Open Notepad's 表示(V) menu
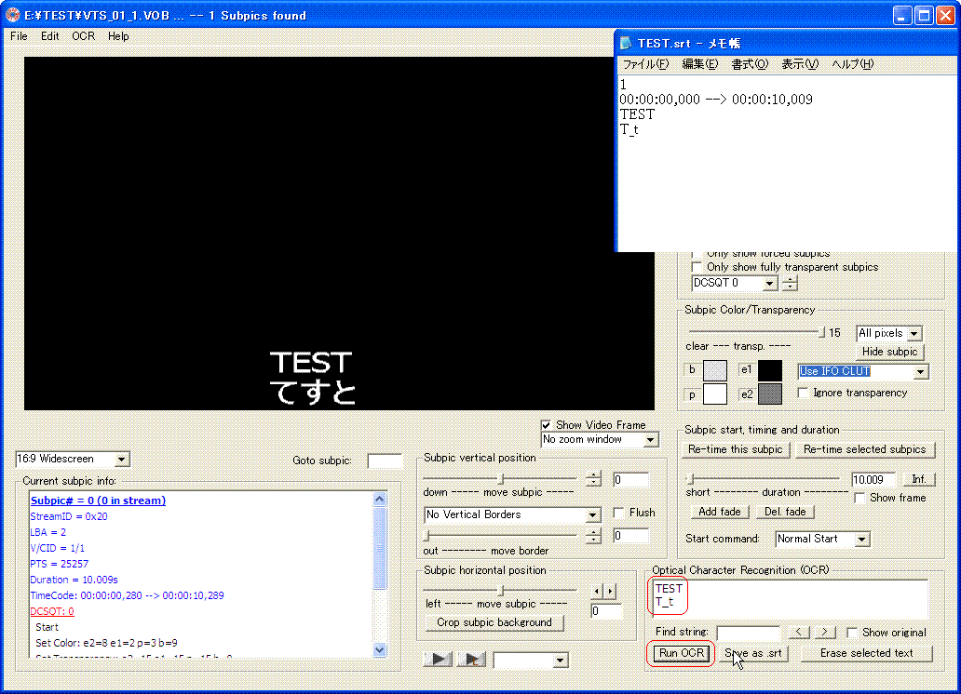This screenshot has height=694, width=961. [800, 63]
